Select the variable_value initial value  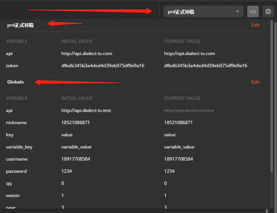coord(76,147)
